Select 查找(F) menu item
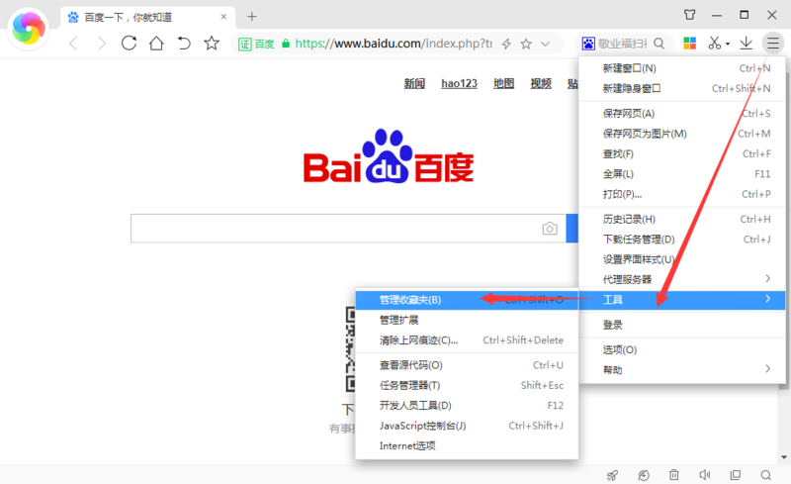Viewport: 791px width, 484px height. pos(682,153)
